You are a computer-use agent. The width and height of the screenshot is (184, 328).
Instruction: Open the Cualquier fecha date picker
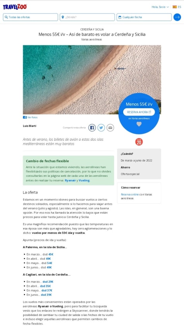[x=144, y=17]
